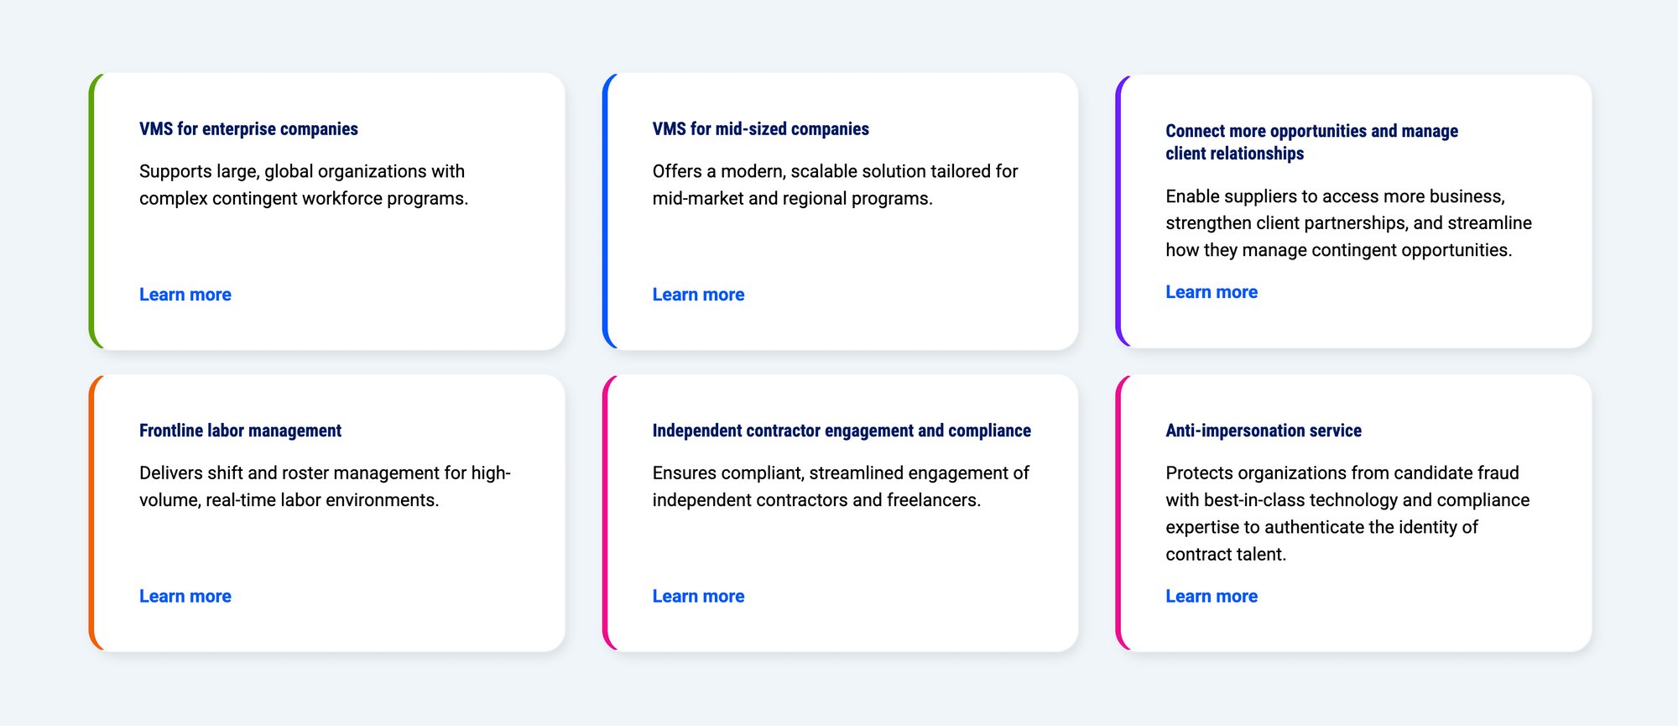This screenshot has height=726, width=1678.
Task: Click Learn more for Independent contractor engagement
Action: (x=698, y=596)
